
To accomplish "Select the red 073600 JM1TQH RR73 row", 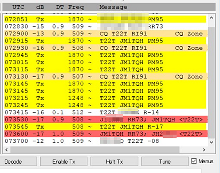I will click(106, 134).
